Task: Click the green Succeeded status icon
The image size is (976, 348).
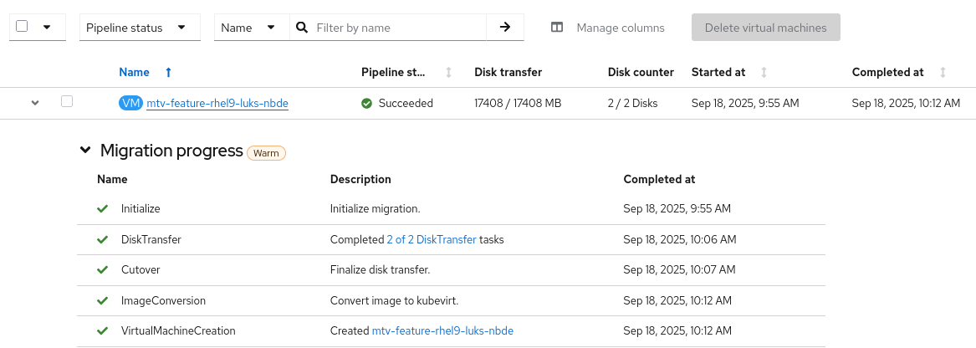Action: 366,104
